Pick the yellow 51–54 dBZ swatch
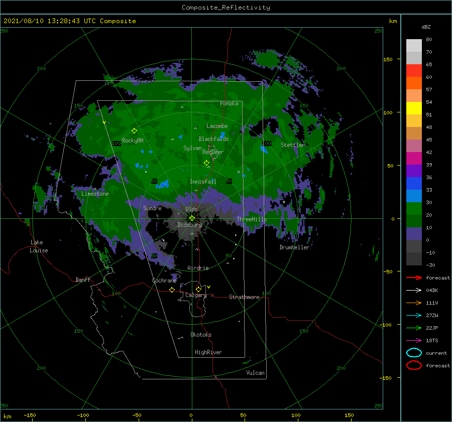 (414, 108)
